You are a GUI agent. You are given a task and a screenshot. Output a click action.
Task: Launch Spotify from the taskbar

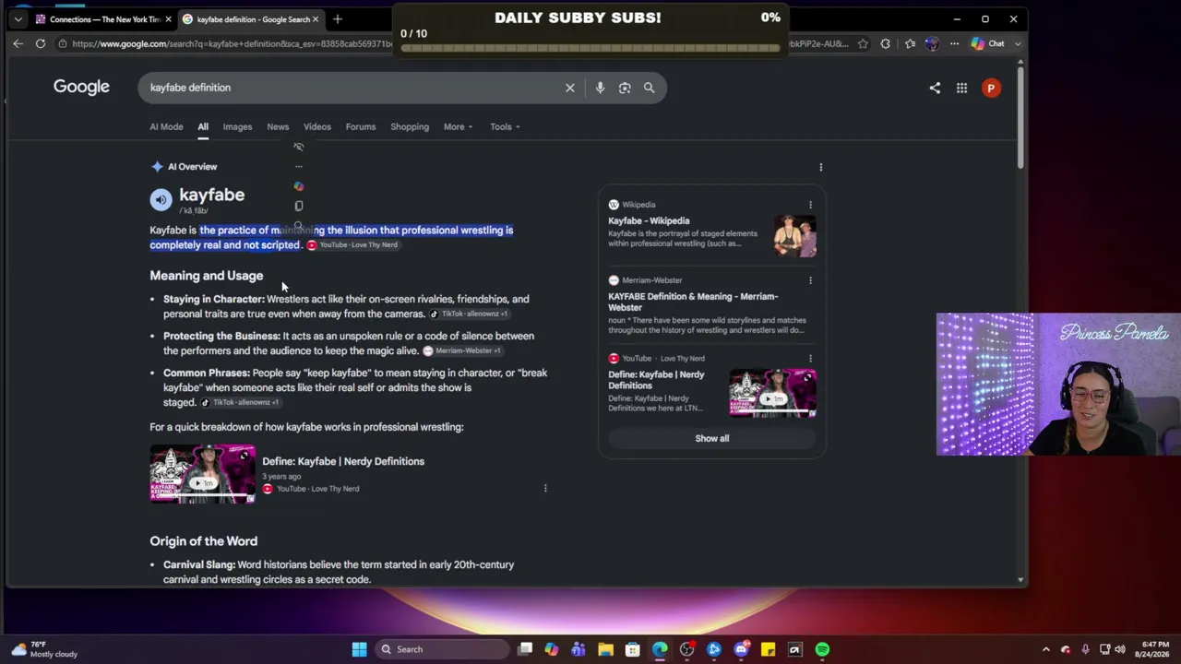click(x=822, y=649)
